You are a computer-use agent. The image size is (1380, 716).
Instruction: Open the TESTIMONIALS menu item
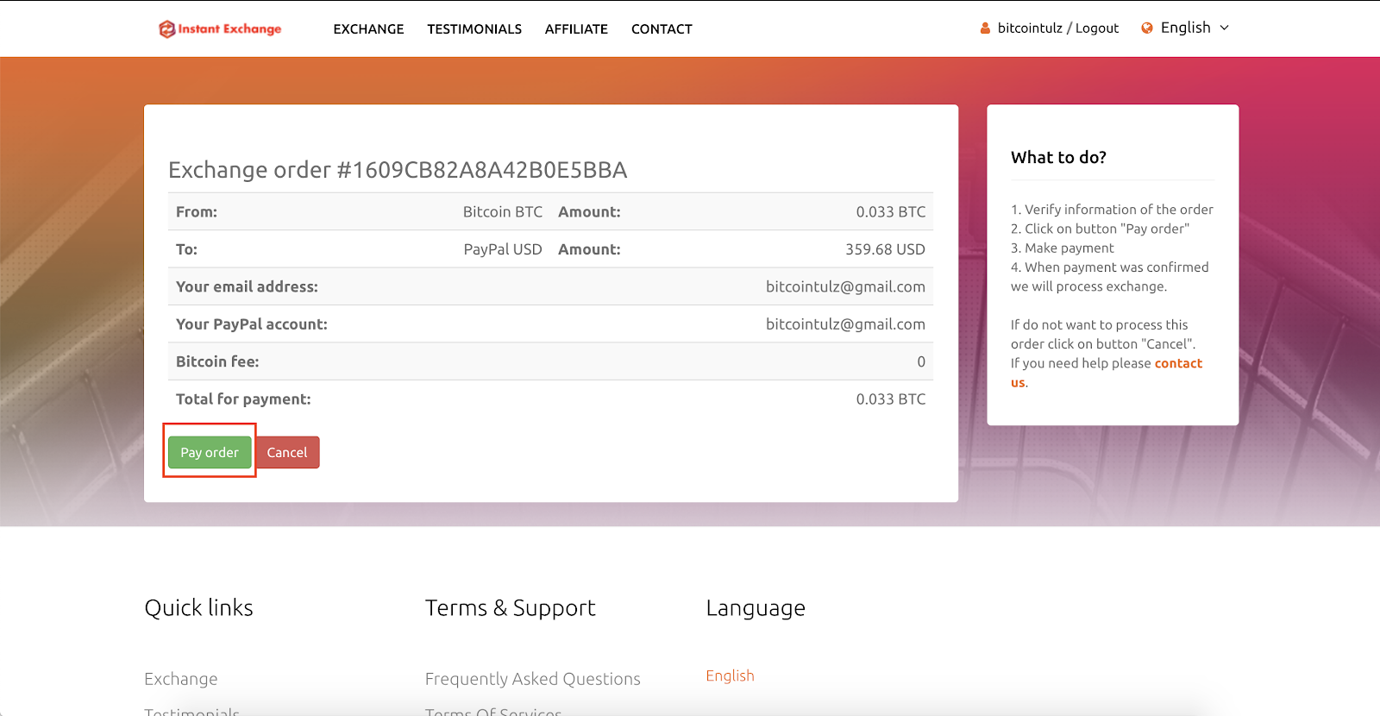474,29
